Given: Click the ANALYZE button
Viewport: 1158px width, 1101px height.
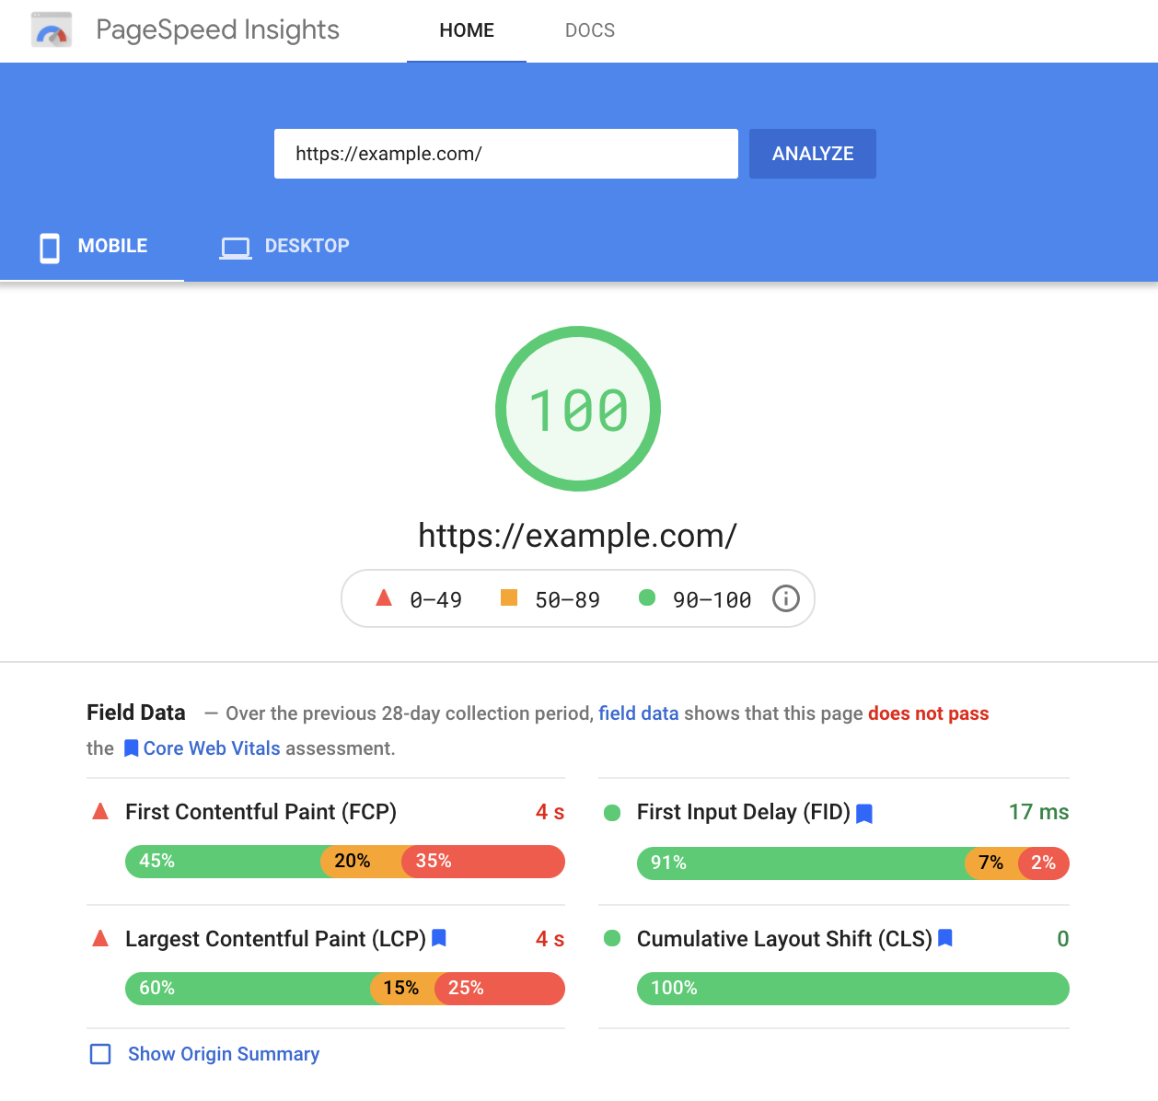Looking at the screenshot, I should 813,154.
